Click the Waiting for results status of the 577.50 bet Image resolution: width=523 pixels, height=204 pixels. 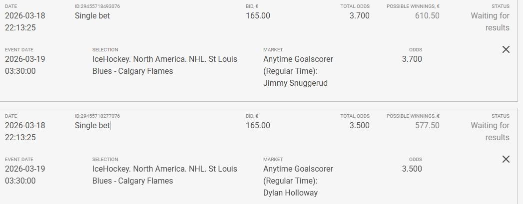click(490, 131)
